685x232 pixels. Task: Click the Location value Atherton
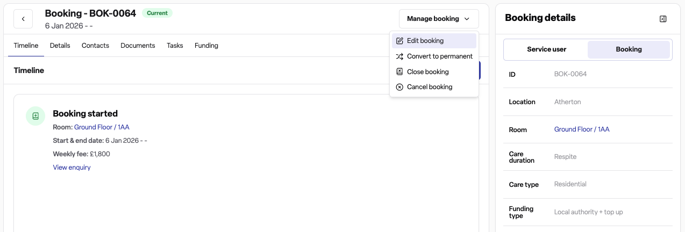[x=568, y=102]
